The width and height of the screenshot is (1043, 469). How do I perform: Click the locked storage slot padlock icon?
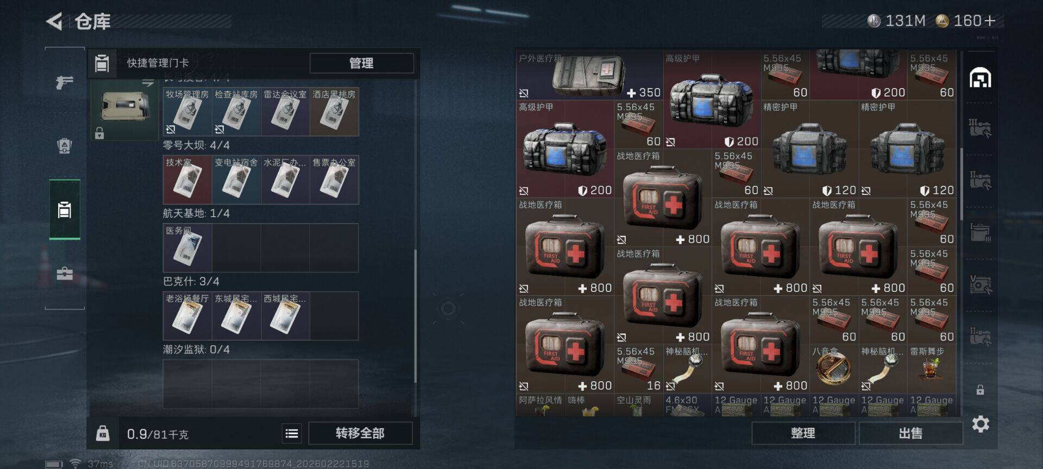click(980, 390)
